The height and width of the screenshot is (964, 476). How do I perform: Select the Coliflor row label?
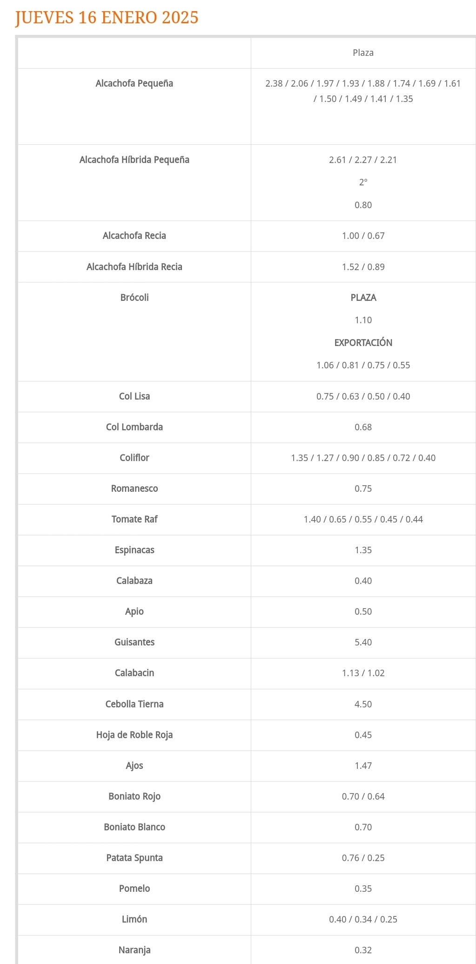click(134, 458)
